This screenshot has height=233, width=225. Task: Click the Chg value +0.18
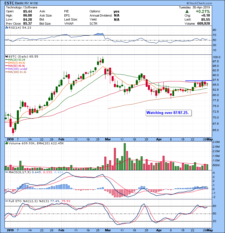click(x=206, y=15)
